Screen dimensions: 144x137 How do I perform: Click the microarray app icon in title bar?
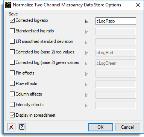[x=8, y=5]
